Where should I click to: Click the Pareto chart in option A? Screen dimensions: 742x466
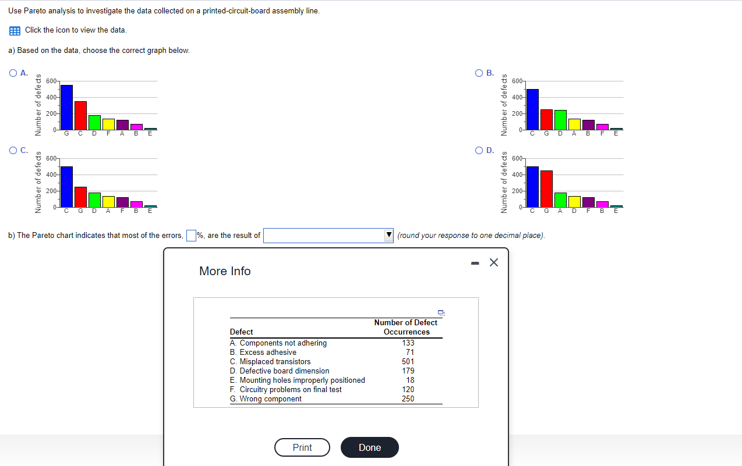(x=99, y=105)
